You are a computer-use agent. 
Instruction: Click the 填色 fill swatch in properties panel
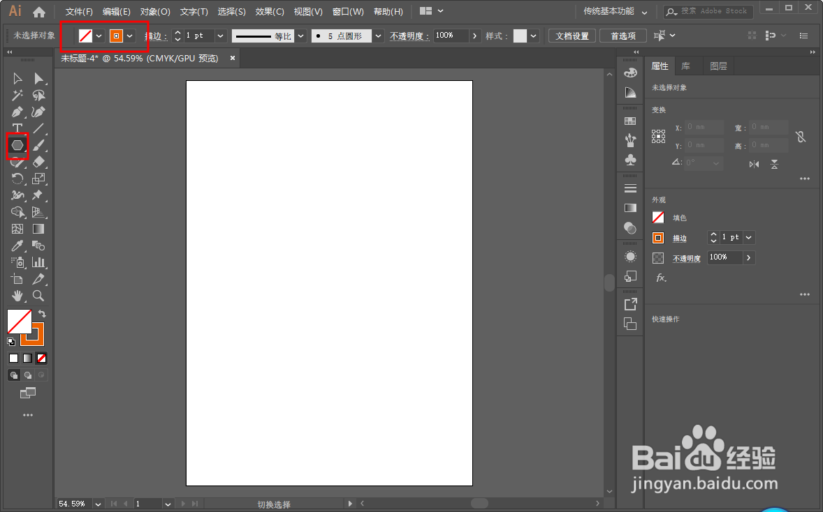coord(658,218)
